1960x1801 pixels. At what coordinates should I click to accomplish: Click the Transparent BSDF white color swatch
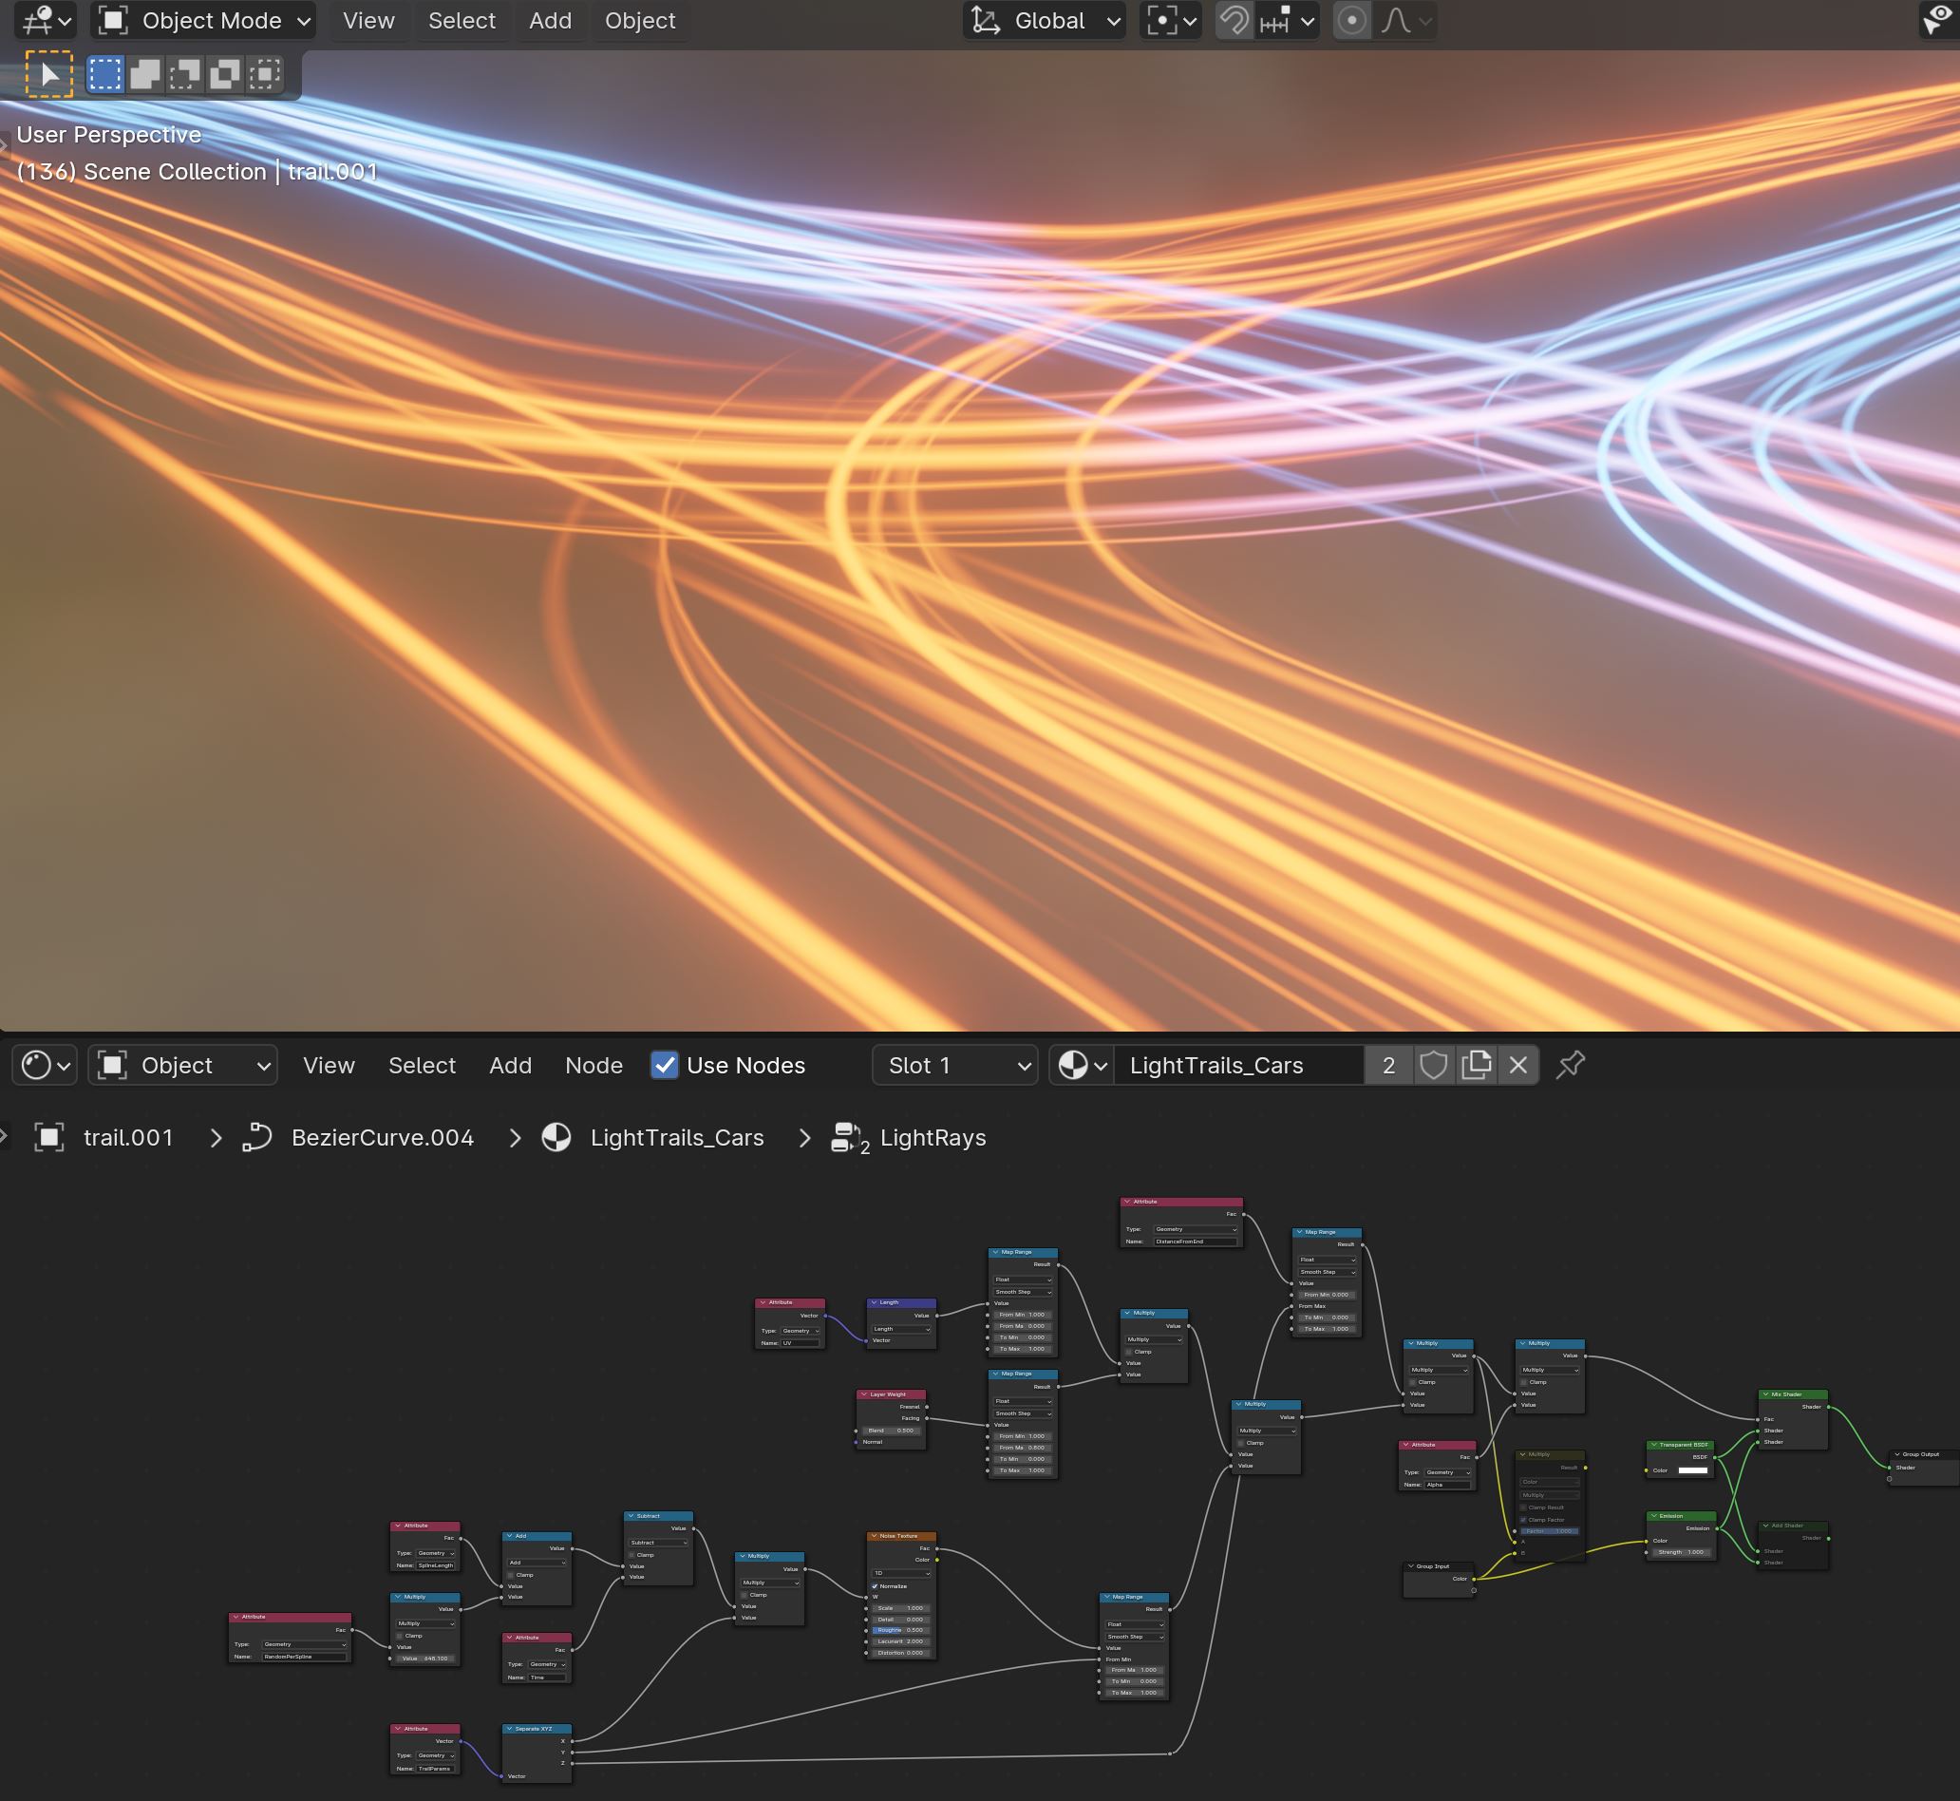click(x=1692, y=1469)
